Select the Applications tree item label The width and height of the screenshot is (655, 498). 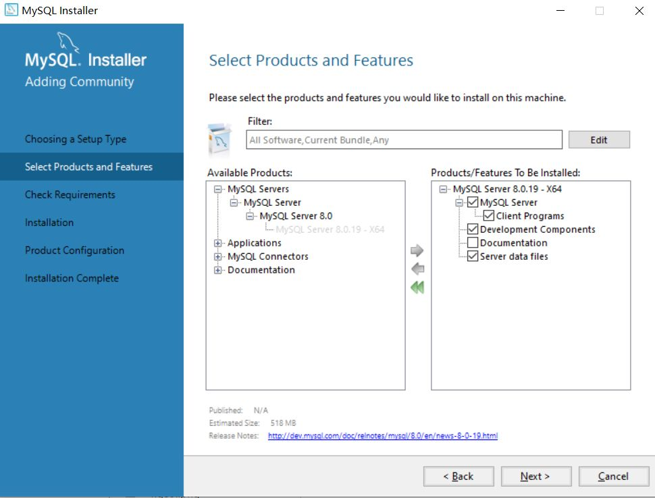(254, 243)
